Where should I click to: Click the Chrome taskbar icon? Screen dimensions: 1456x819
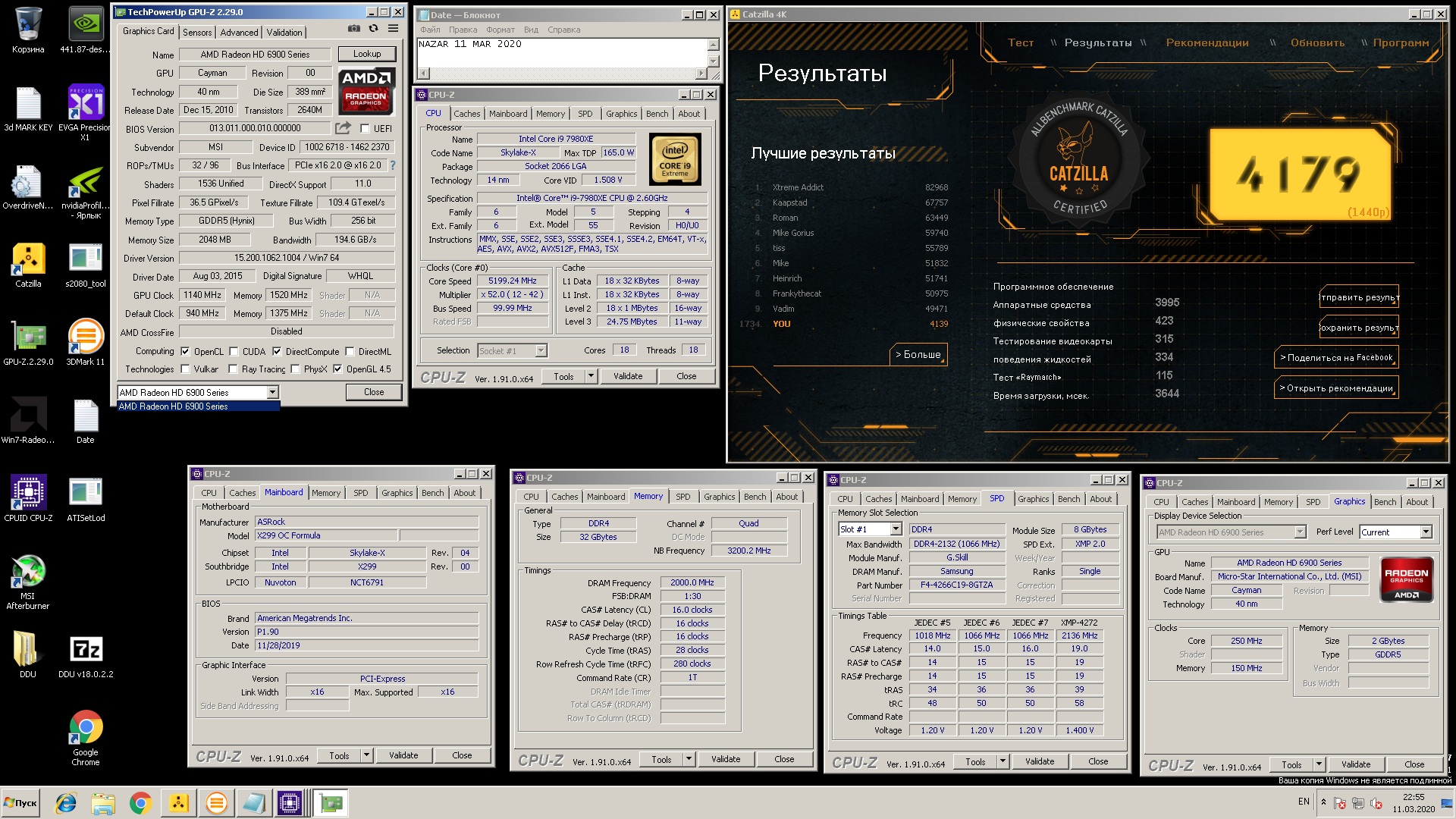(x=140, y=803)
